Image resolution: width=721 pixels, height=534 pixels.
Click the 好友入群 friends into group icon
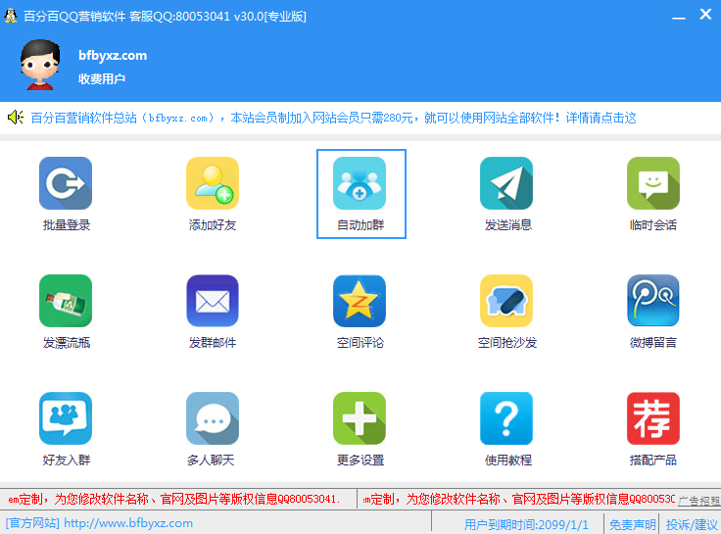click(x=66, y=418)
